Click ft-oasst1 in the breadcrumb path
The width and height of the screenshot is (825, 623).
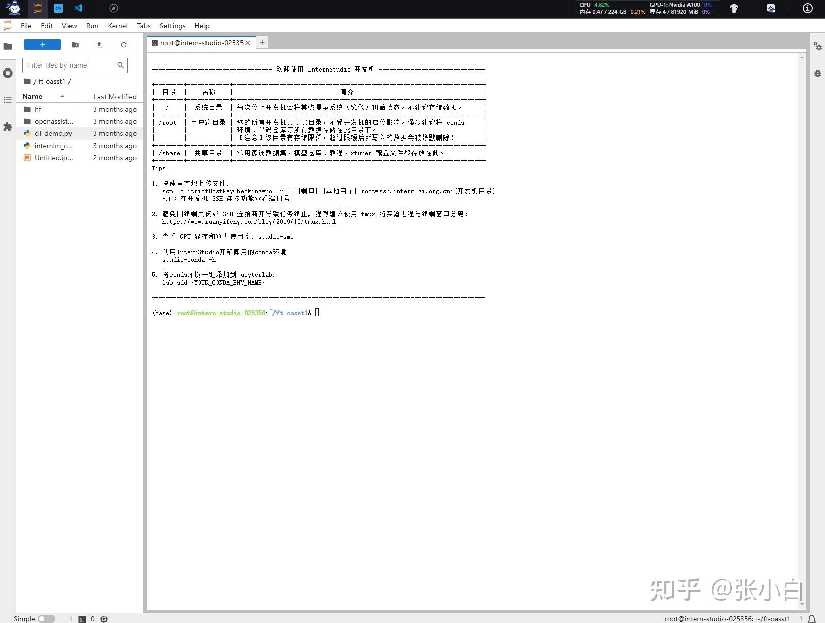pyautogui.click(x=52, y=81)
